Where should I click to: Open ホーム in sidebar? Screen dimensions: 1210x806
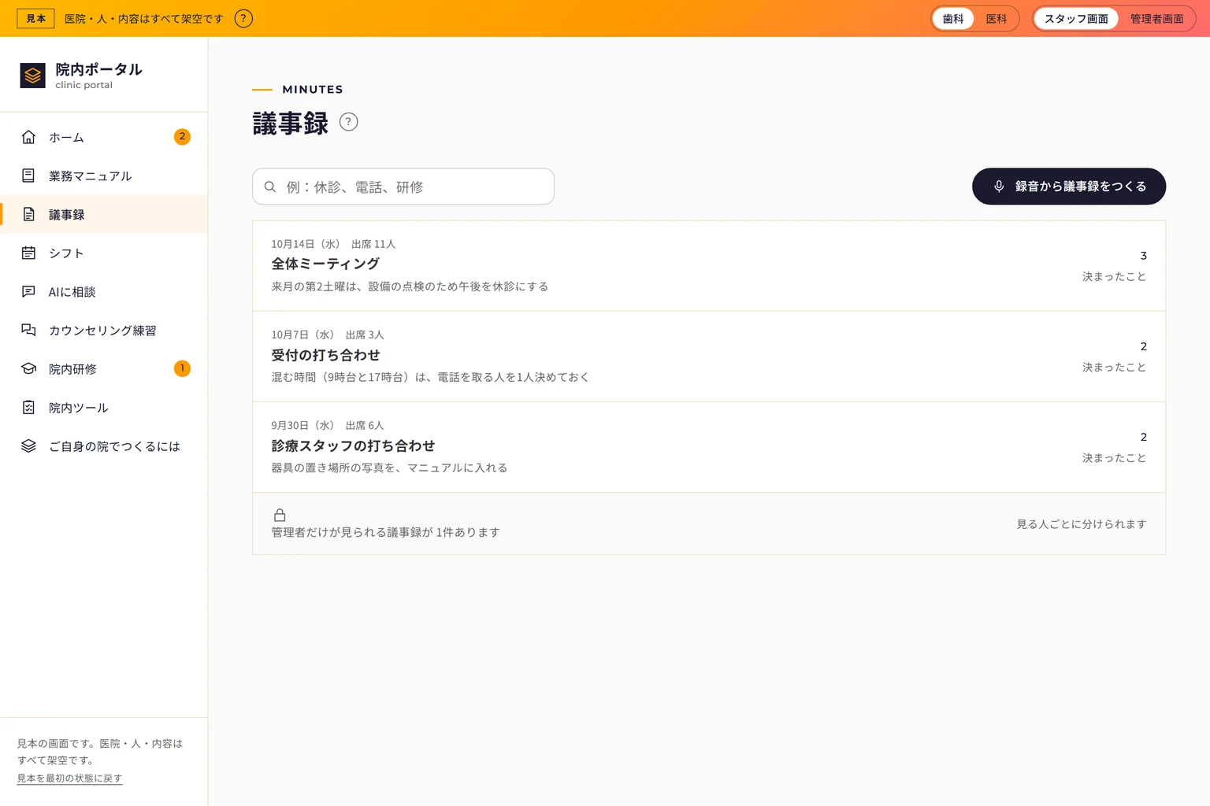point(104,137)
